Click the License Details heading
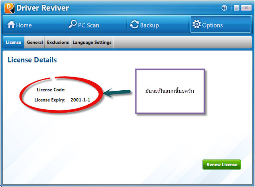The image size is (255, 187). coord(32,60)
